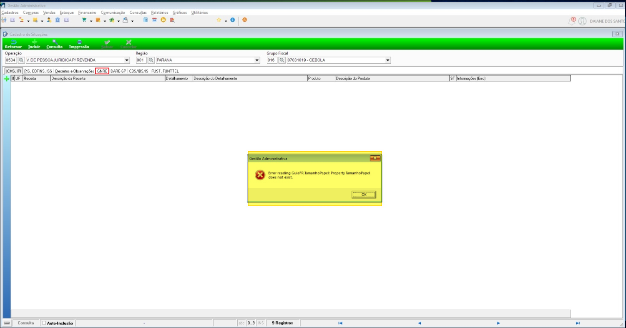
Task: Expand the Operação dropdown
Action: point(127,60)
